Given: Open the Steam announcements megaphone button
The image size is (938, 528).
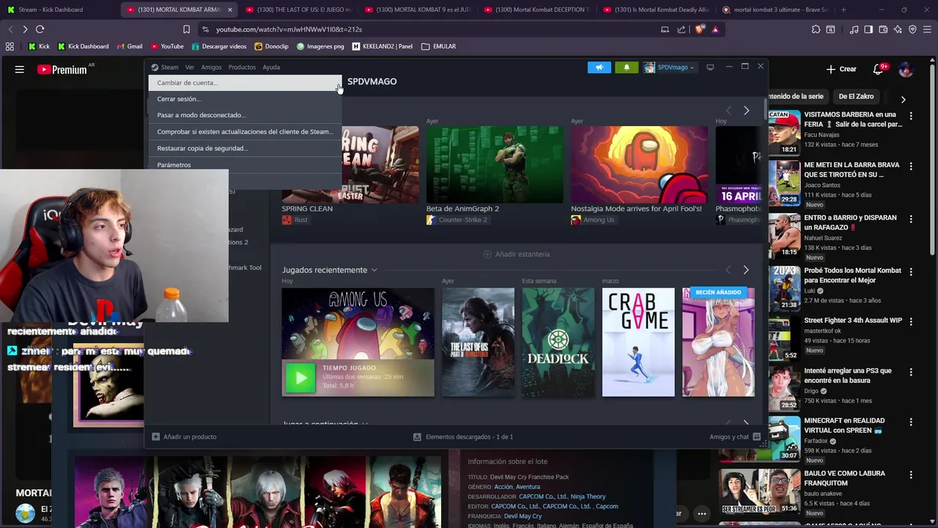Looking at the screenshot, I should coord(599,67).
